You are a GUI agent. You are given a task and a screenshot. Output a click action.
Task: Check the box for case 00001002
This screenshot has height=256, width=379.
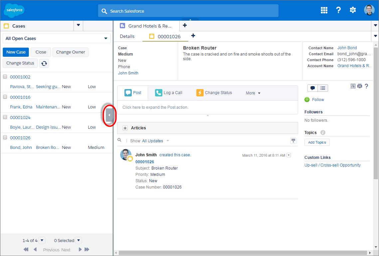(5, 76)
